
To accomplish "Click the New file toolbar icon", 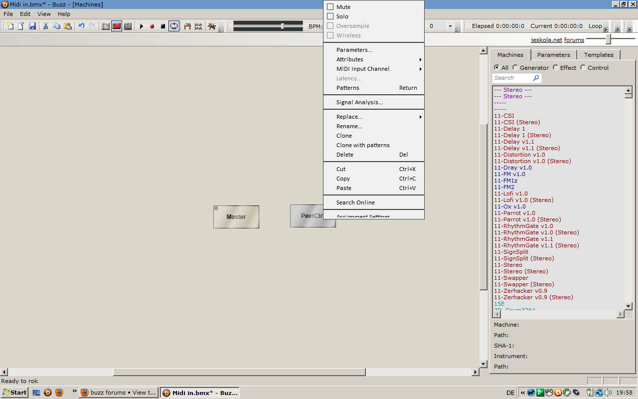I will [10, 26].
